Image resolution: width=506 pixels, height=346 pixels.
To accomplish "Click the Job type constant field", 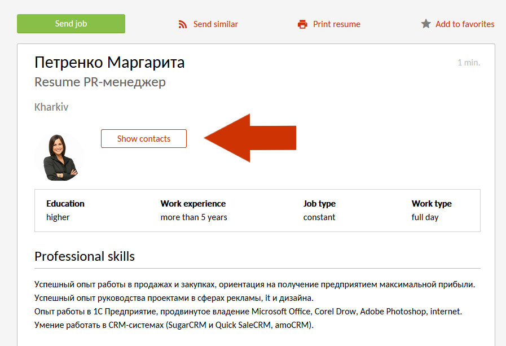I will coord(319,210).
